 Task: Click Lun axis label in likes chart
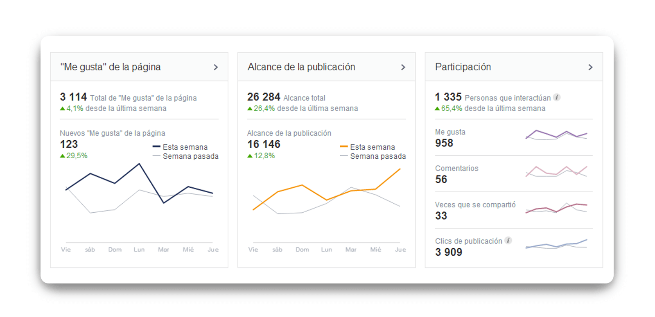point(139,250)
